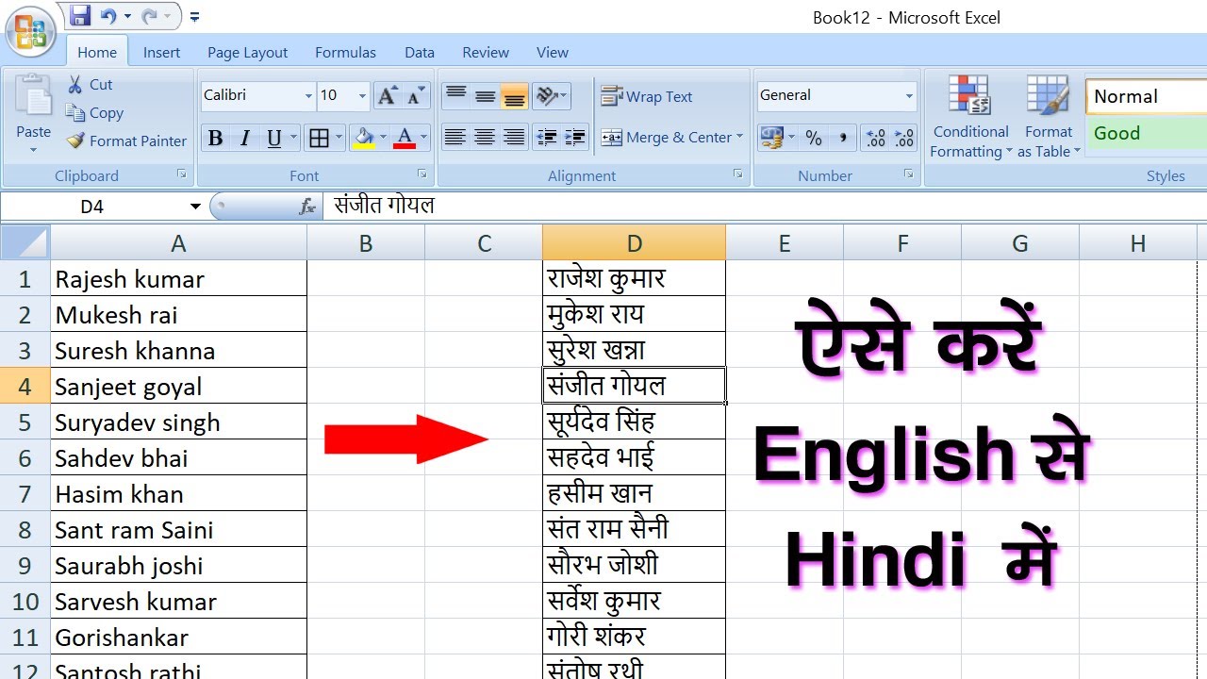Image resolution: width=1207 pixels, height=679 pixels.
Task: Toggle the highlighted Bottom Align button
Action: pos(514,95)
